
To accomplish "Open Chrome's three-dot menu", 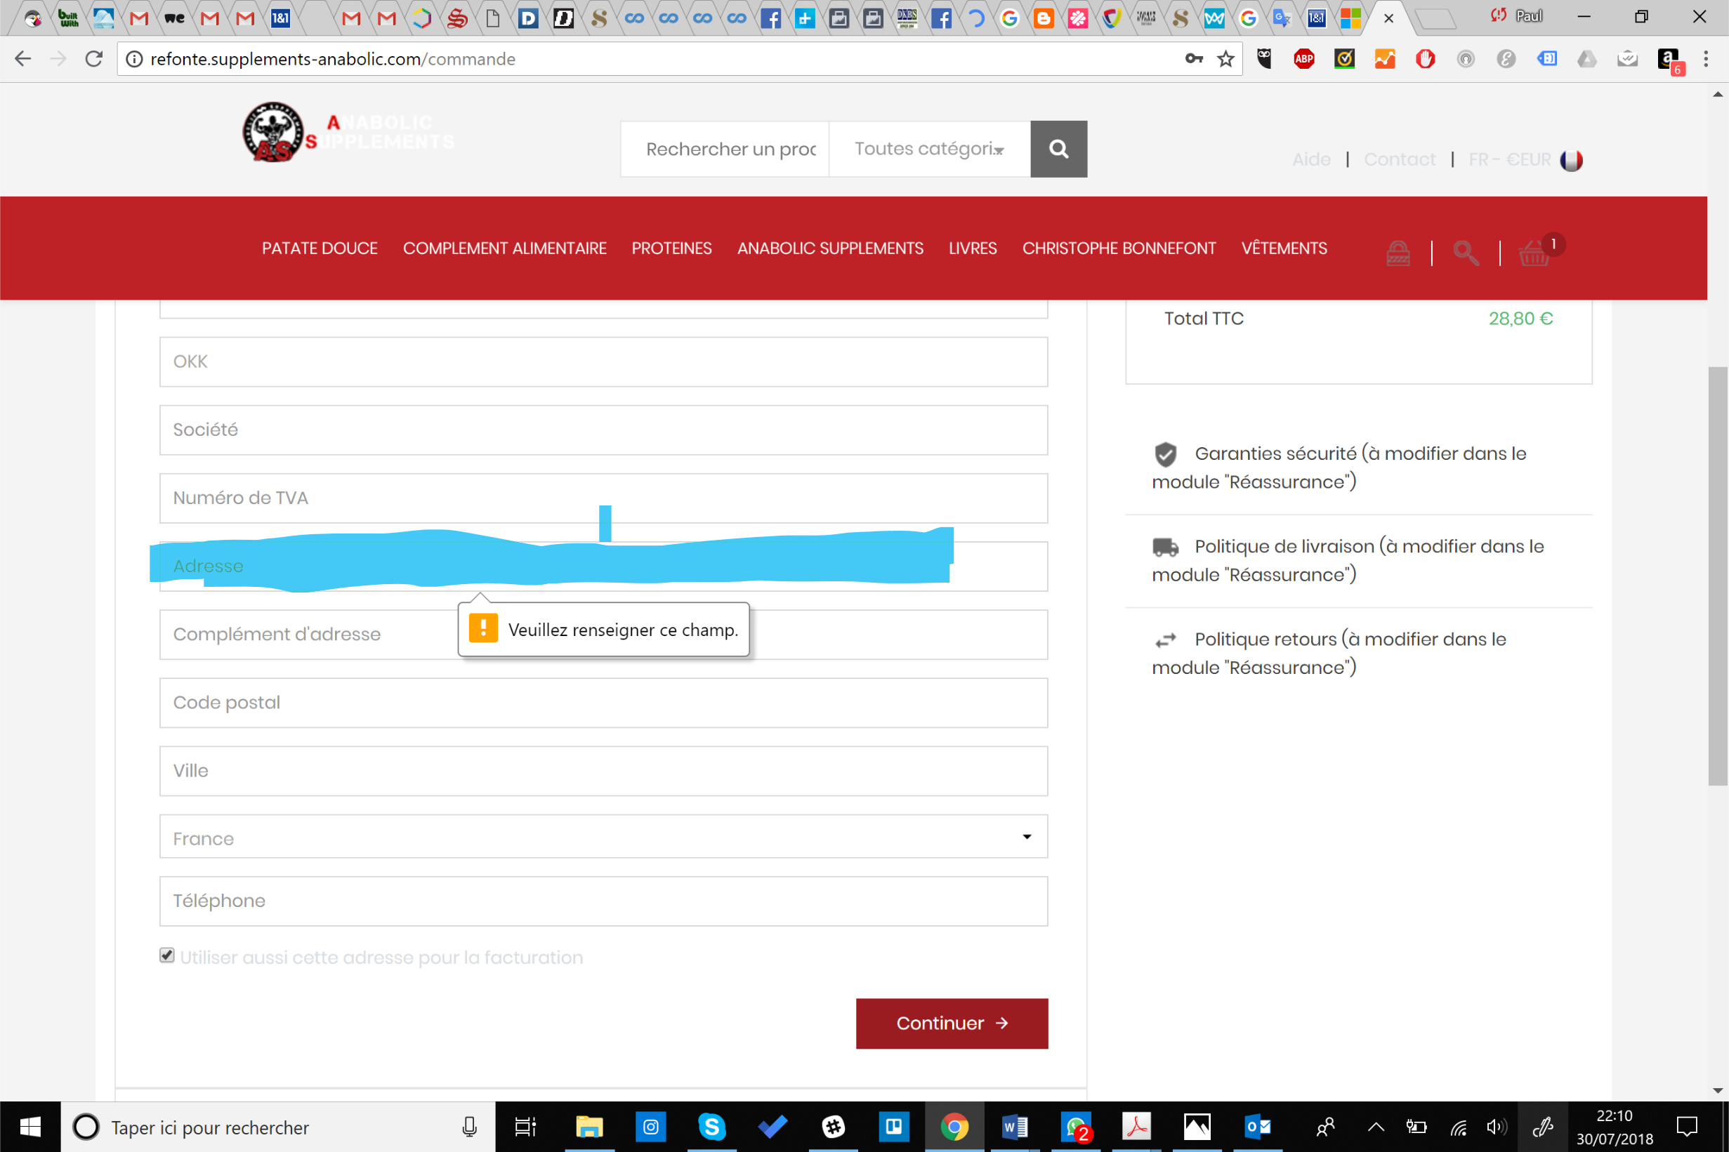I will 1706,59.
